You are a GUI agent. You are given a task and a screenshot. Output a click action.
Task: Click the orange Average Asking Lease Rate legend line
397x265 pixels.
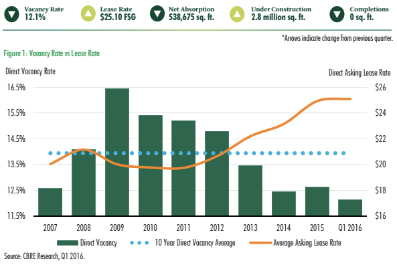260,243
